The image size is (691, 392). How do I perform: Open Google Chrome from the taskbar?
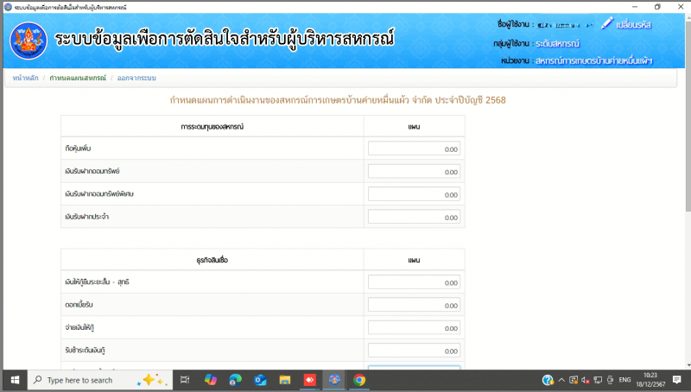tap(359, 380)
